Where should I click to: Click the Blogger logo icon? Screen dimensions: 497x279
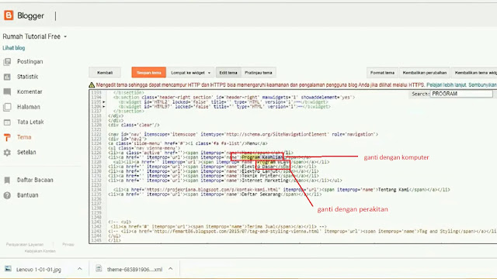pos(9,15)
